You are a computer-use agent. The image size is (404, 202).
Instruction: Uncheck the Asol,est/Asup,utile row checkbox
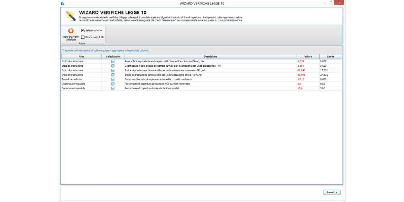113,62
